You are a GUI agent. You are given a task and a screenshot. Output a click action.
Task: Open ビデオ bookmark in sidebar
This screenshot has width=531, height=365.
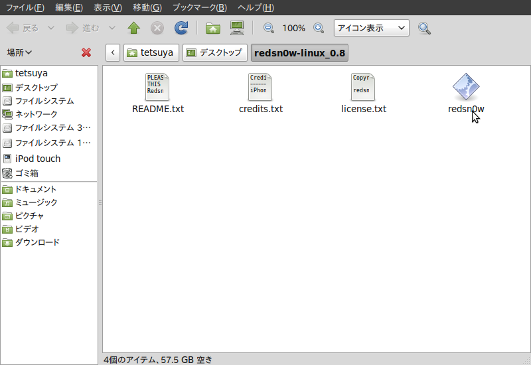[x=49, y=229]
